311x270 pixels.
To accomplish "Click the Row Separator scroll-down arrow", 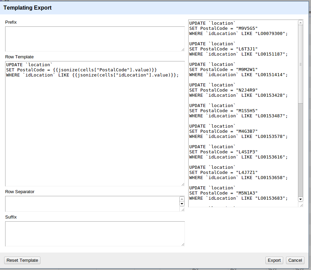I will [x=182, y=204].
